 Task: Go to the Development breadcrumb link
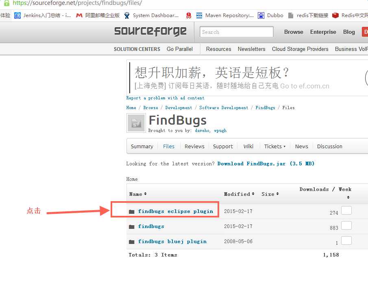click(x=179, y=108)
